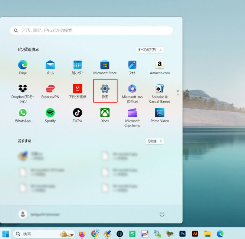This screenshot has height=239, width=245.
Task: Open the Amazon.com pinned shortcut
Action: click(160, 67)
